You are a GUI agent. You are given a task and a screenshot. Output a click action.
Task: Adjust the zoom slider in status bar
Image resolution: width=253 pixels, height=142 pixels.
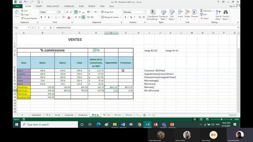(x=221, y=119)
